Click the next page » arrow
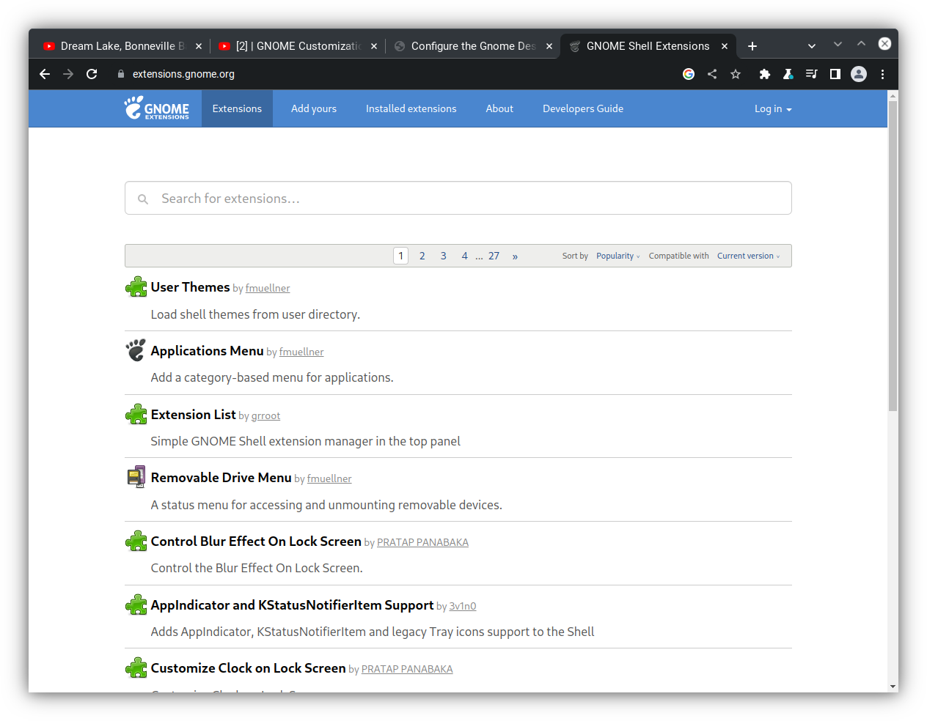 [516, 256]
